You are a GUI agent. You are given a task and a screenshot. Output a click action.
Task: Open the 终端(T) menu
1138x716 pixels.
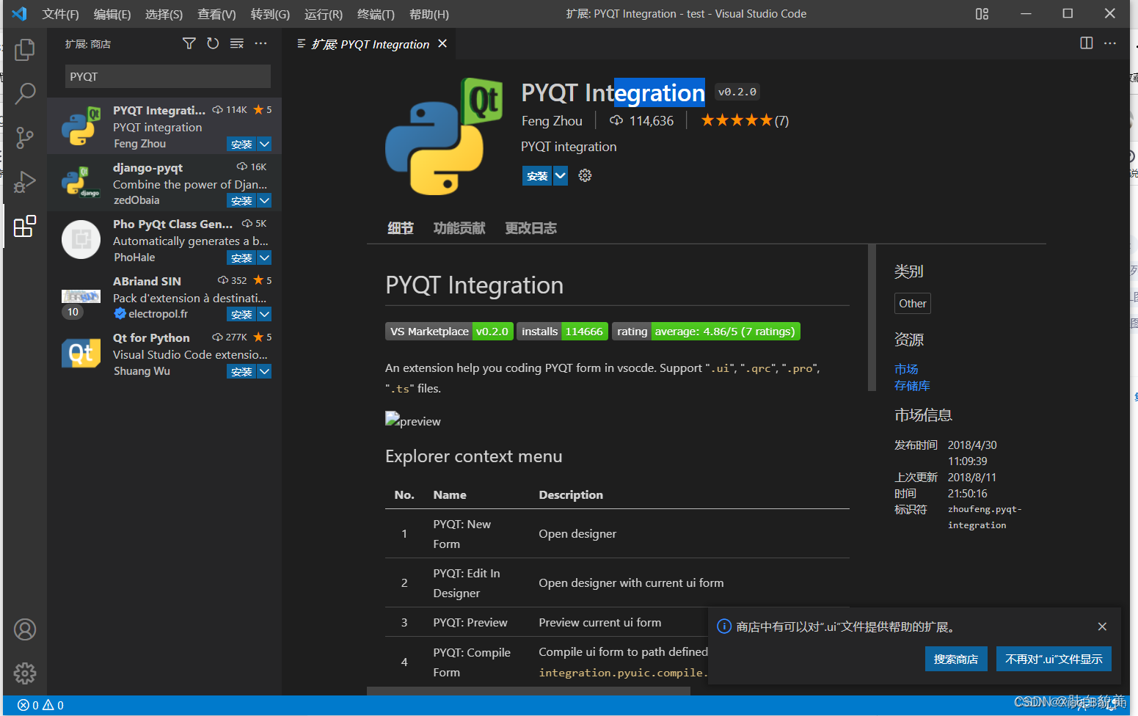tap(376, 14)
